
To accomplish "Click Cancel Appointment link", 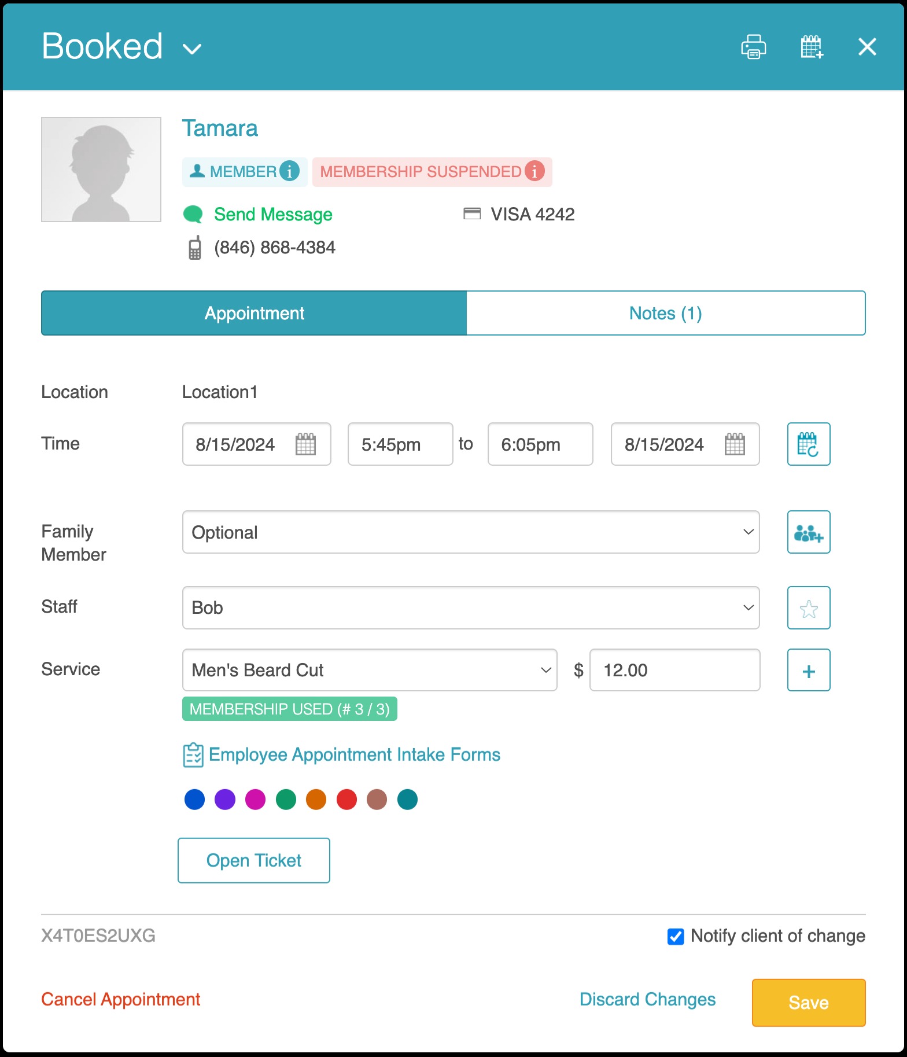I will [x=121, y=1000].
